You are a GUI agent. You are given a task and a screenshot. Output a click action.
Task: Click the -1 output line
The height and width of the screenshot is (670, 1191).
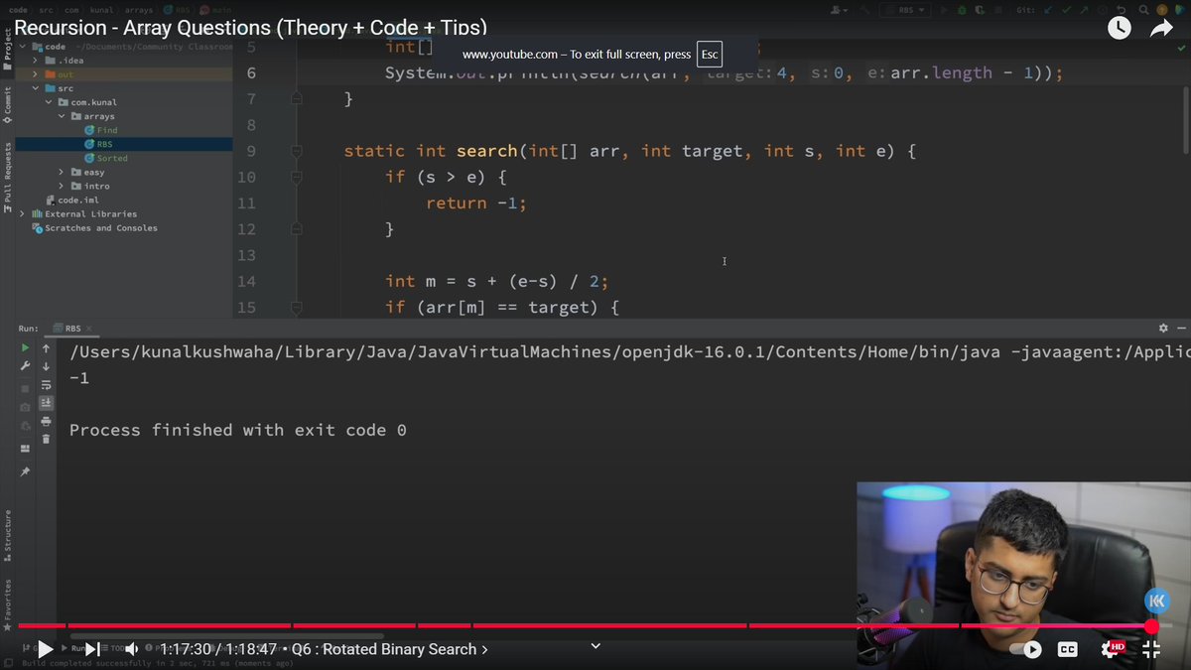[79, 378]
